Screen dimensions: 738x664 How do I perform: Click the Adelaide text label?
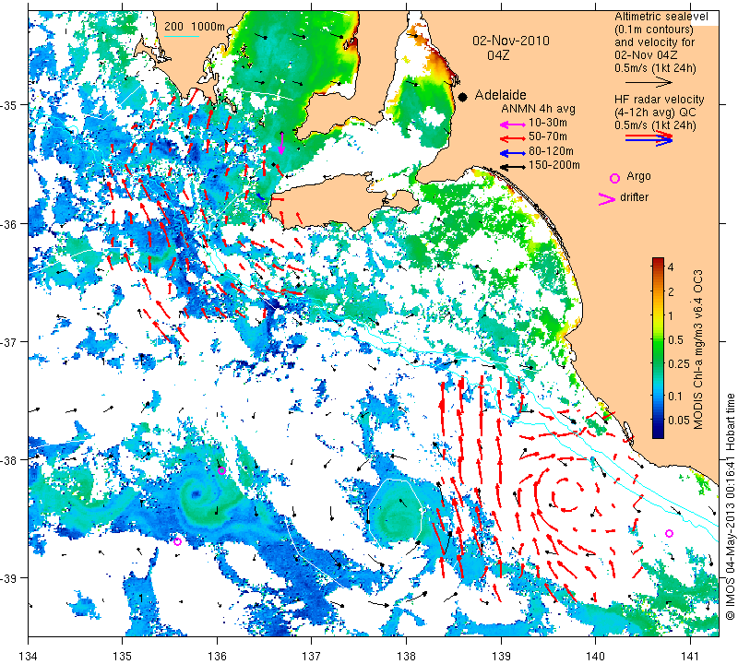coord(500,95)
